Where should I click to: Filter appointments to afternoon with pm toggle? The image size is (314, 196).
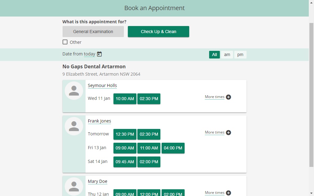pos(240,55)
